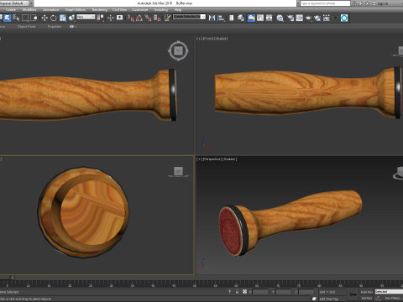Image resolution: width=403 pixels, height=302 pixels.
Task: Open the Customize menu
Action: click(x=139, y=10)
